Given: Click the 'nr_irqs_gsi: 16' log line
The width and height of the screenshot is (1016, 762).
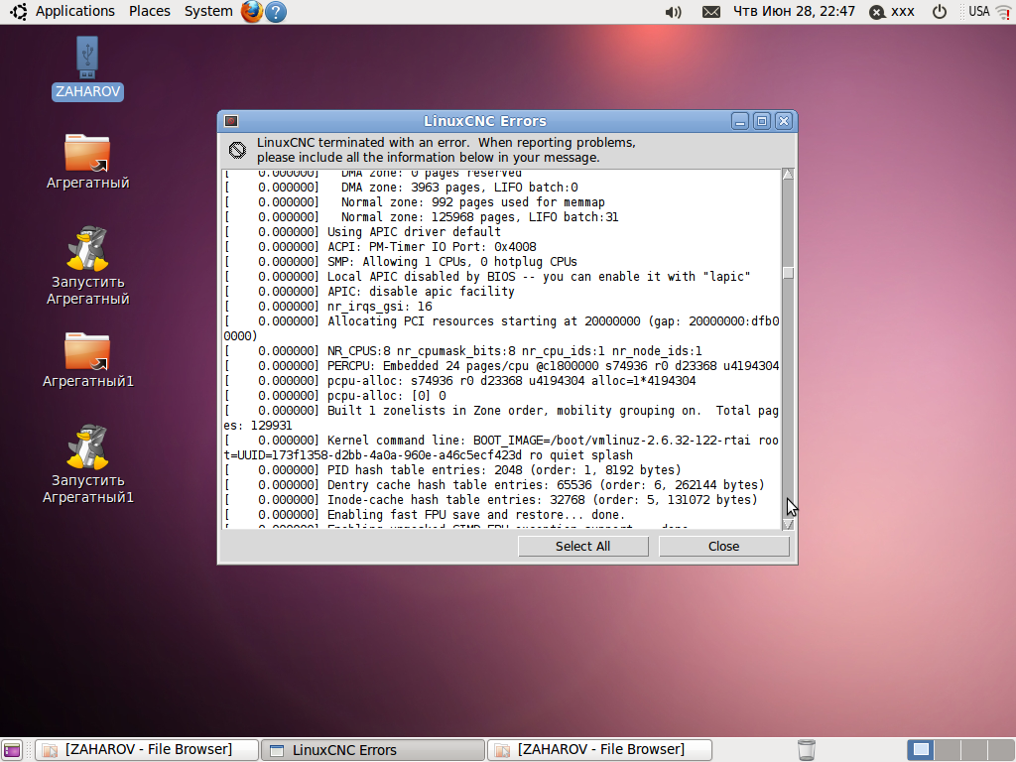Looking at the screenshot, I should 327,307.
